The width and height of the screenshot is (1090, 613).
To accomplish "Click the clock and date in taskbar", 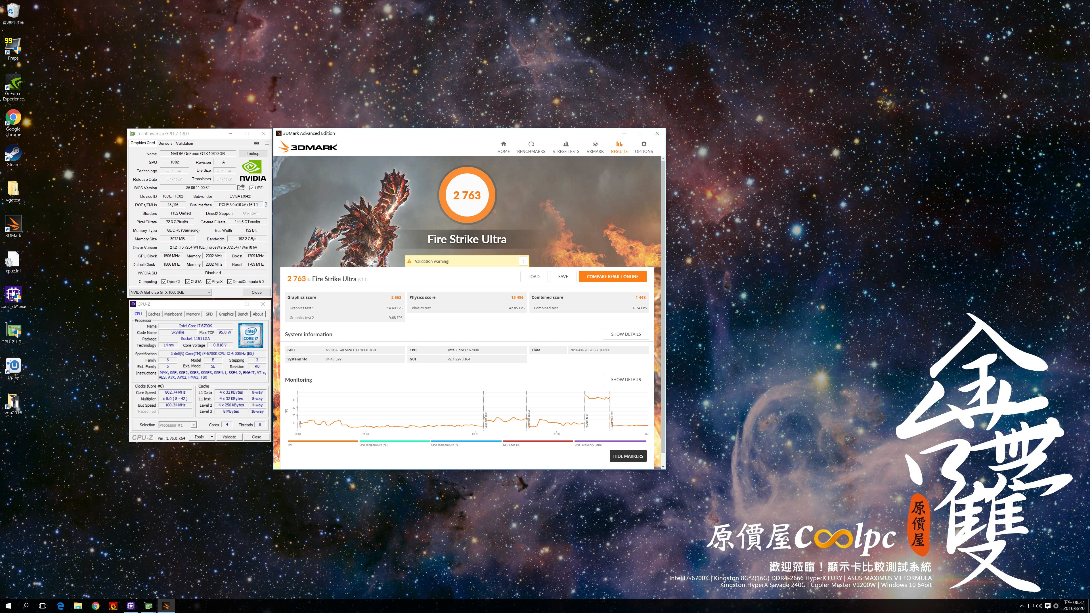I will (1074, 605).
